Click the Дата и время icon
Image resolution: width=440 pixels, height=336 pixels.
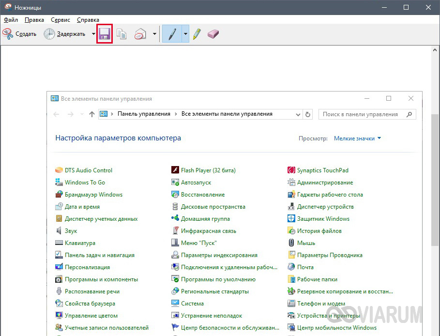point(59,206)
